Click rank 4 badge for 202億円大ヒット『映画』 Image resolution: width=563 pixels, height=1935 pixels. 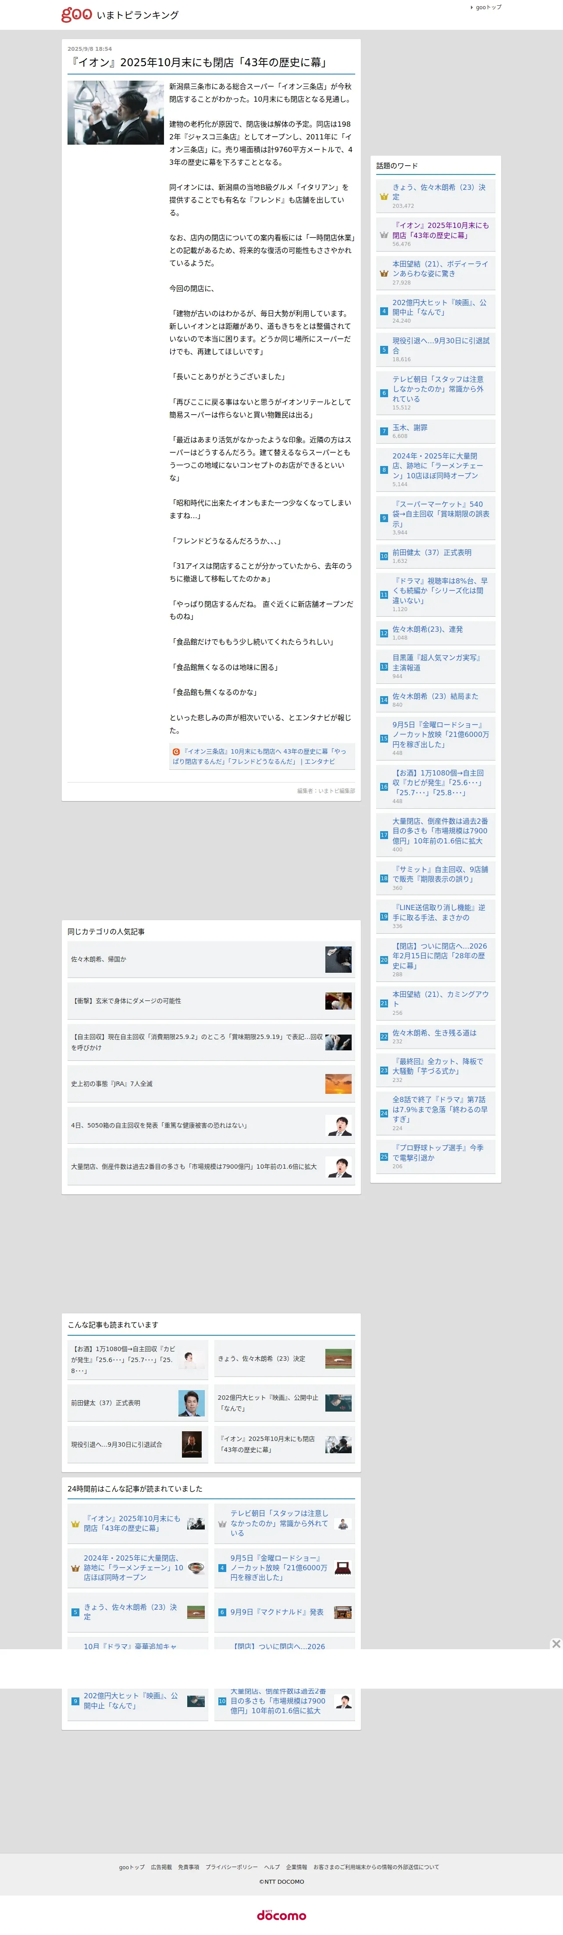384,311
